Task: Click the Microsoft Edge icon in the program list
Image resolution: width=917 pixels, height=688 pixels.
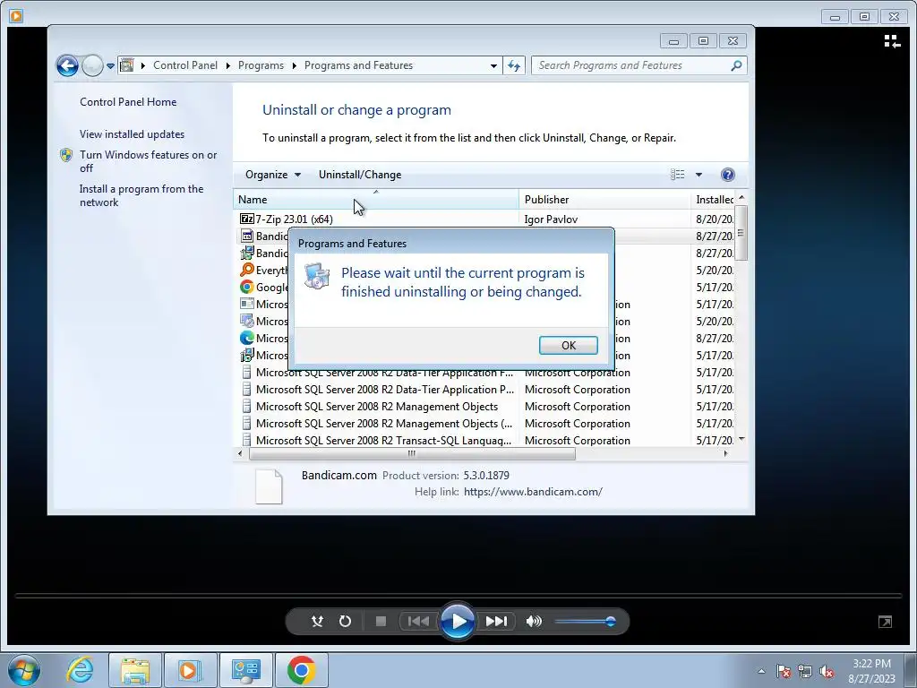Action: click(x=247, y=338)
